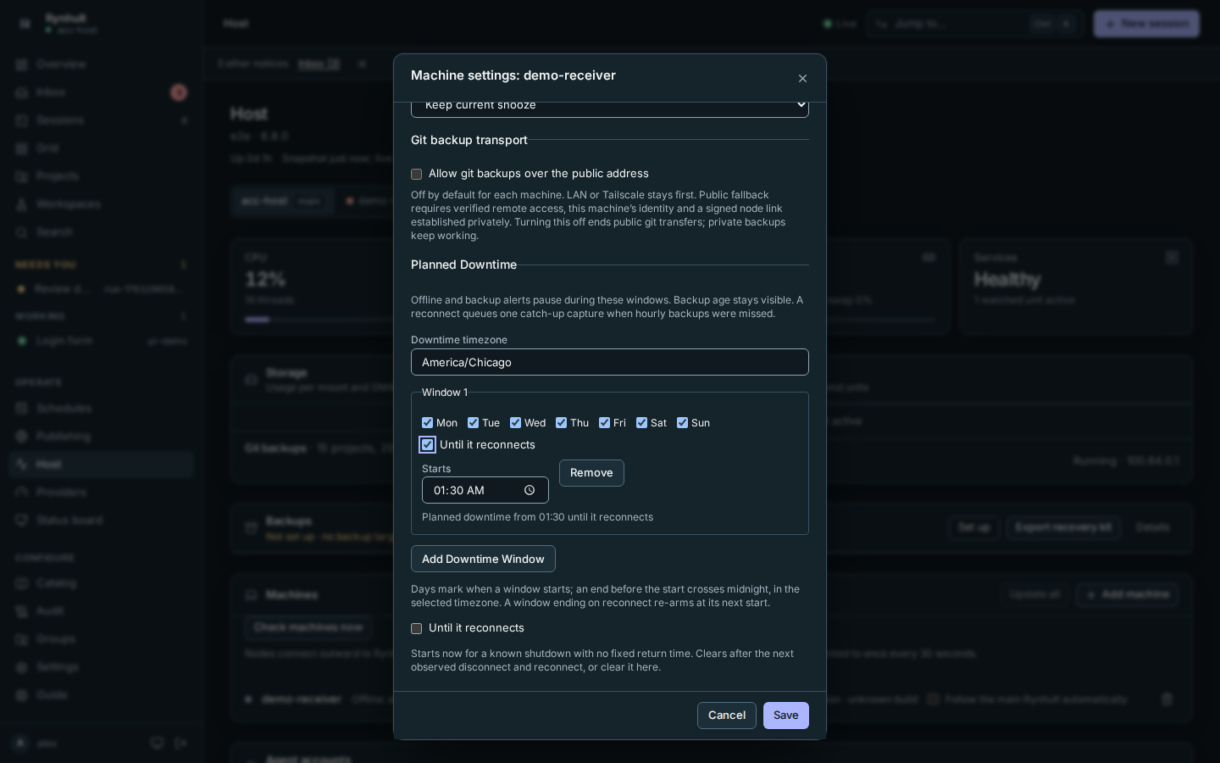1220x763 pixels.
Task: Cancel the machine settings changes
Action: (x=727, y=716)
